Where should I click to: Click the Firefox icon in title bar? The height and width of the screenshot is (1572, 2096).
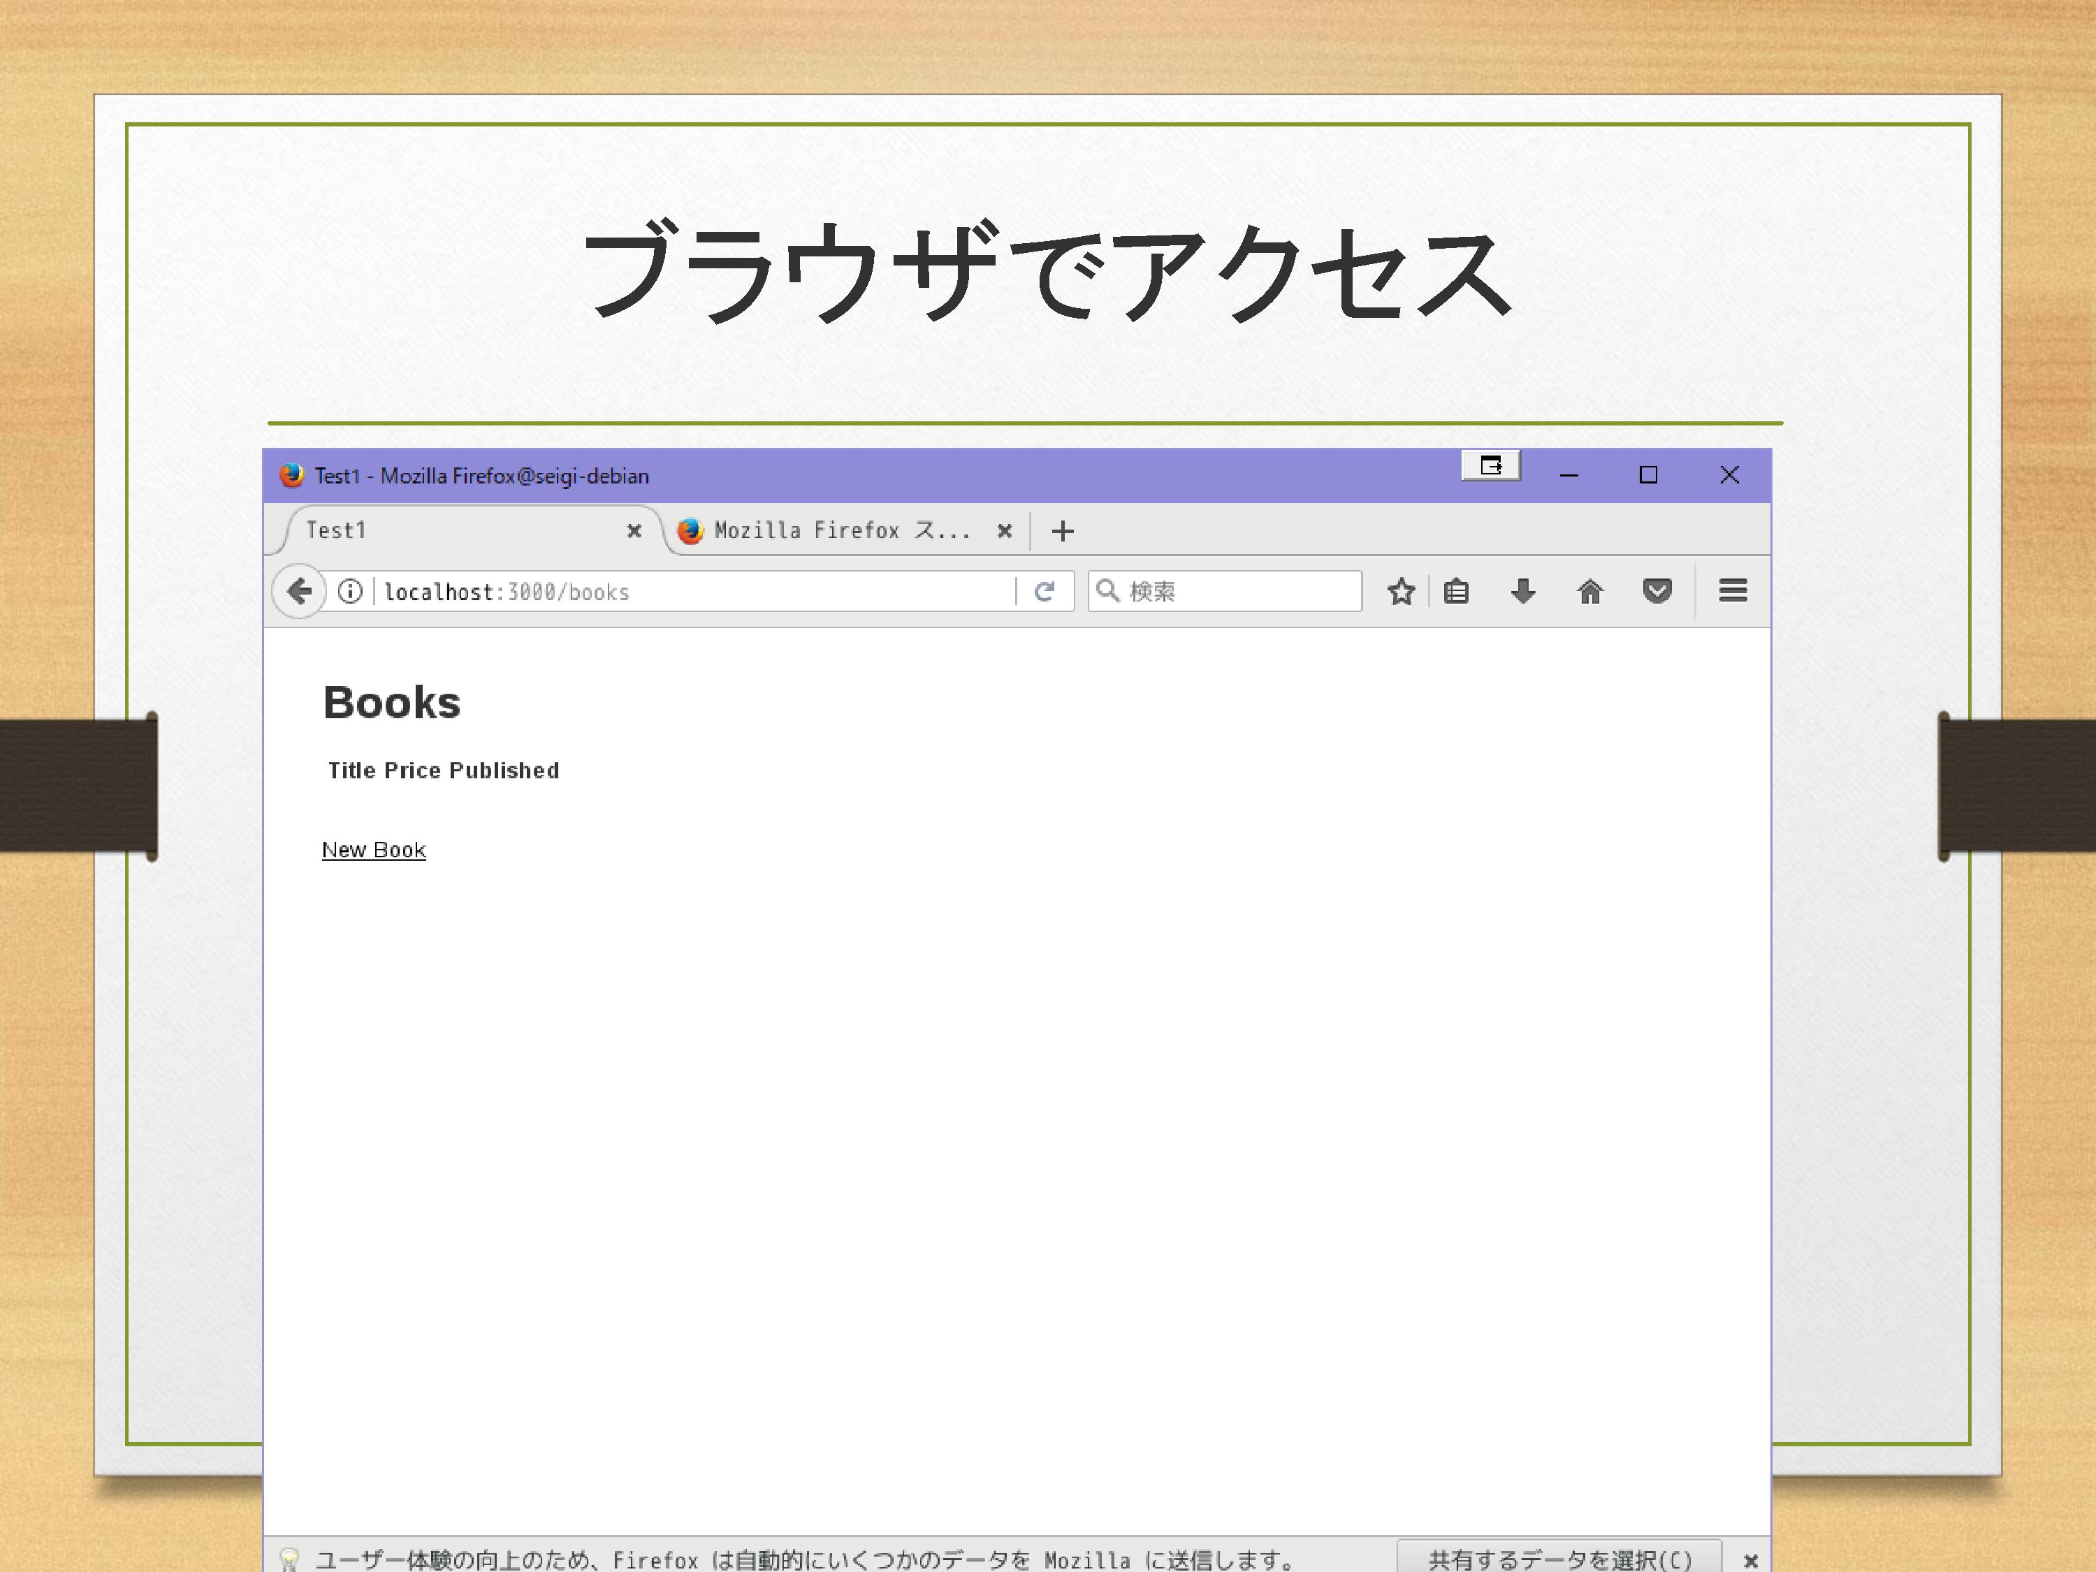(291, 474)
